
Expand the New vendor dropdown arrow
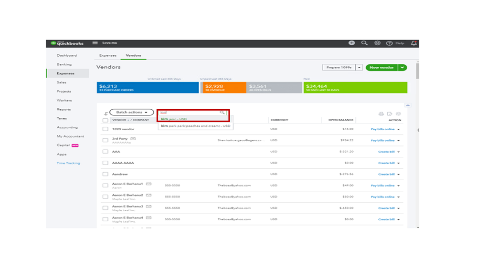click(x=402, y=67)
